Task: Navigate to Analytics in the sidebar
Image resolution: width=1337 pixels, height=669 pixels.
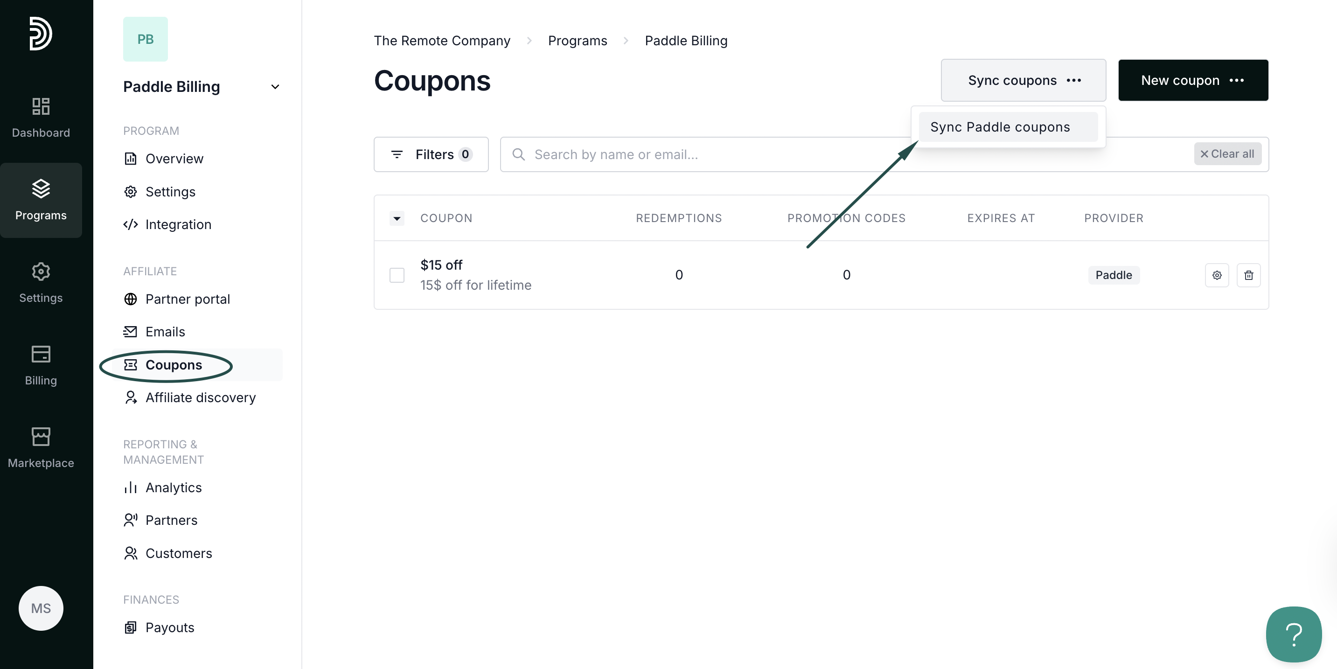Action: coord(174,488)
